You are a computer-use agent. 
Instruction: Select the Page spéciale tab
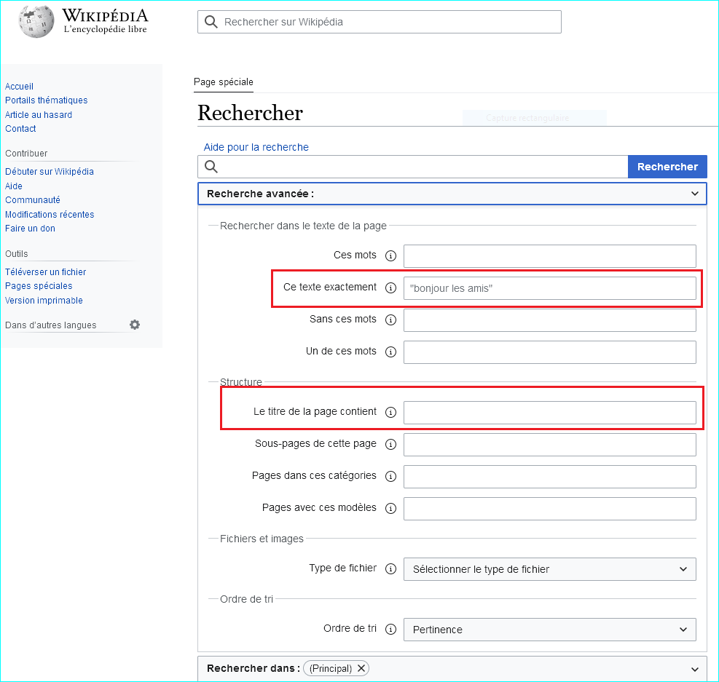tap(224, 82)
